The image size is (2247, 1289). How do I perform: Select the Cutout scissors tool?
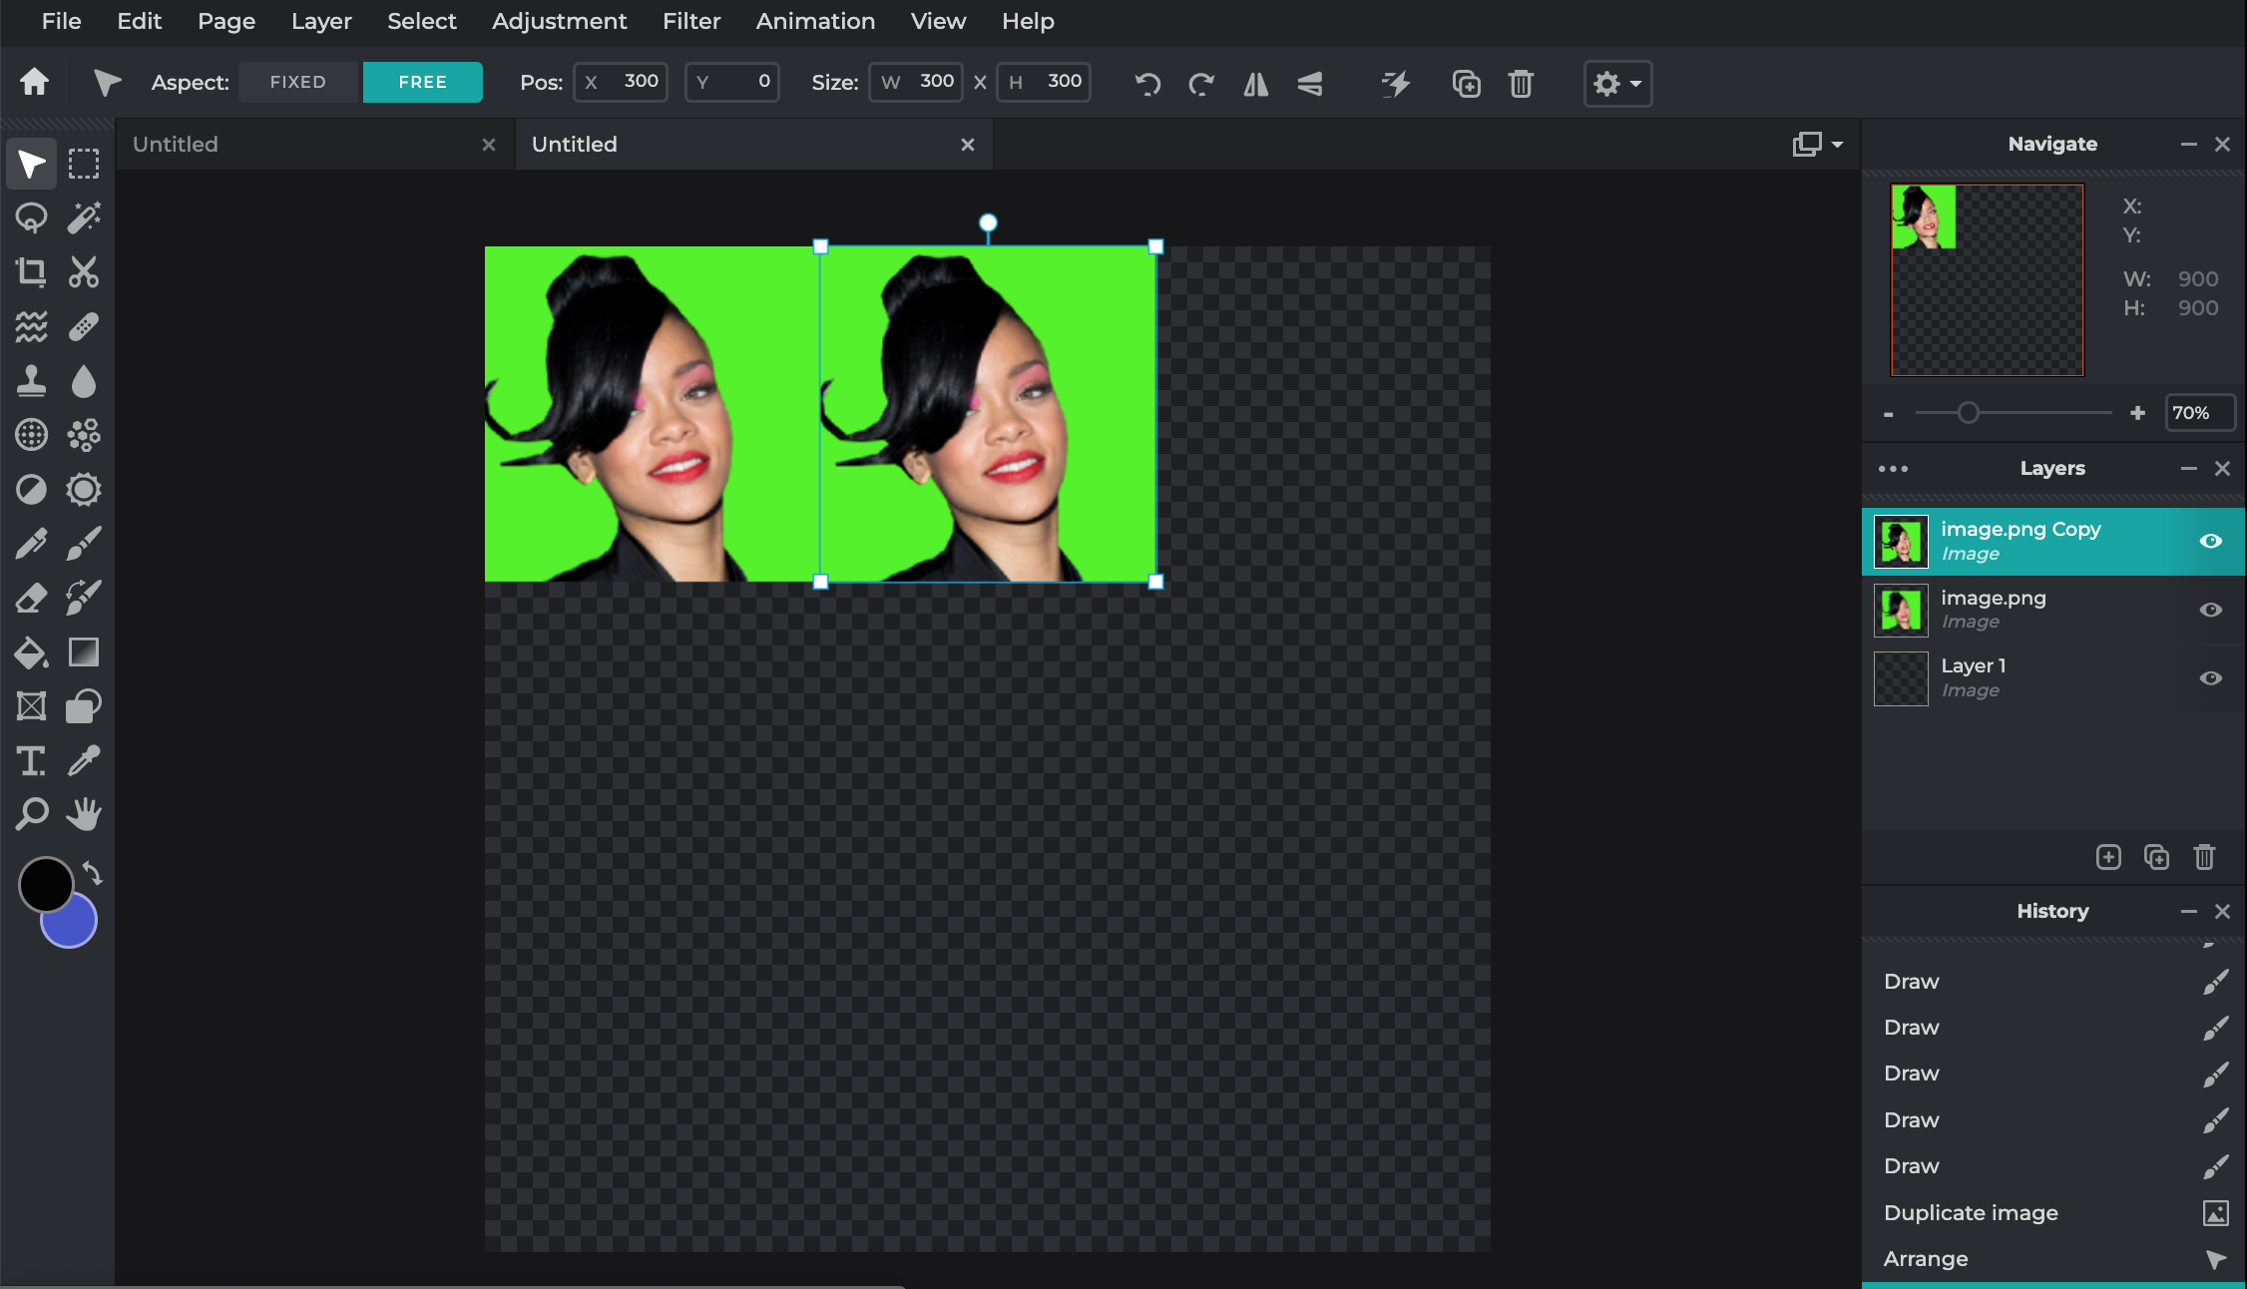[84, 271]
